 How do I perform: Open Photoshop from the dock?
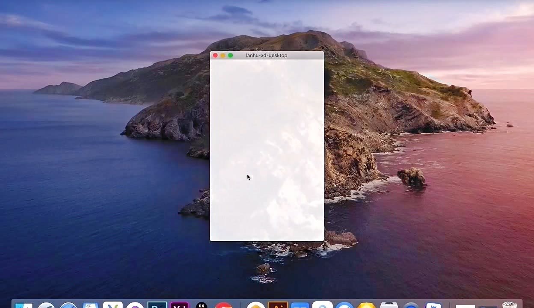pos(157,305)
